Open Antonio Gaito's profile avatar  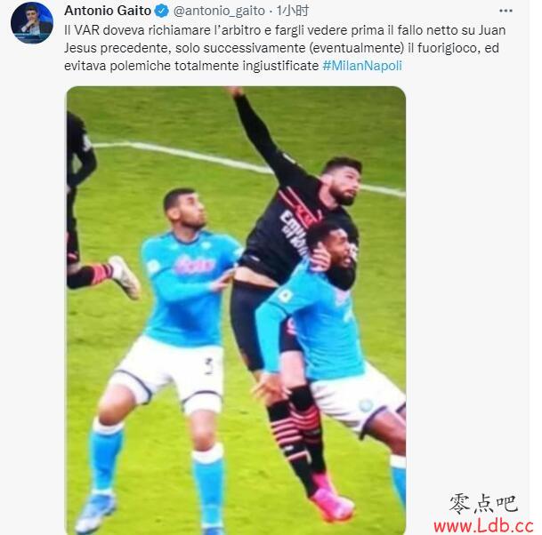[x=32, y=23]
